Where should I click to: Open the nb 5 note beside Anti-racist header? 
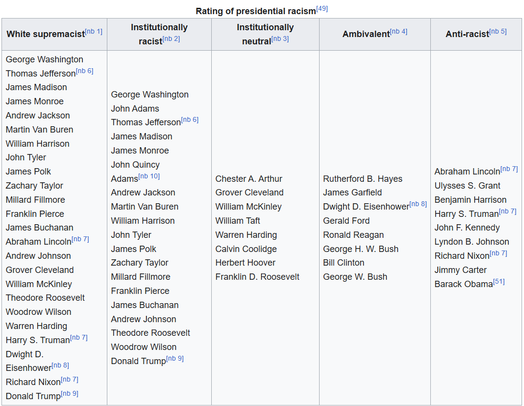(498, 32)
